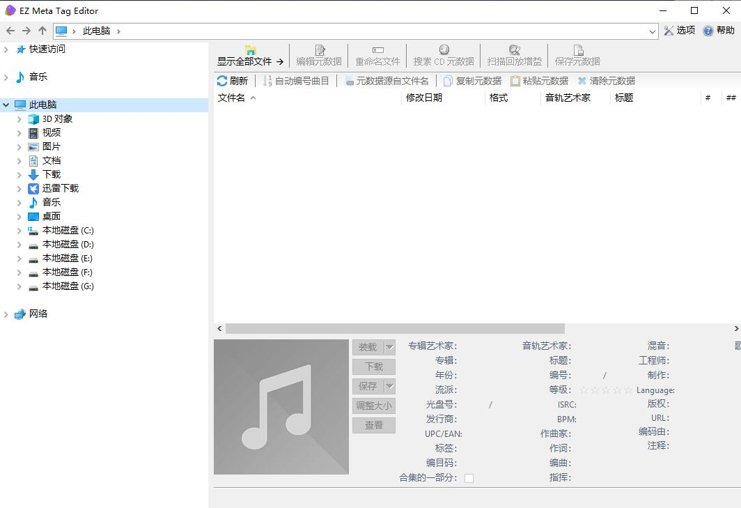Click the 刷新 refresh icon
This screenshot has height=508, width=741.
[x=222, y=81]
